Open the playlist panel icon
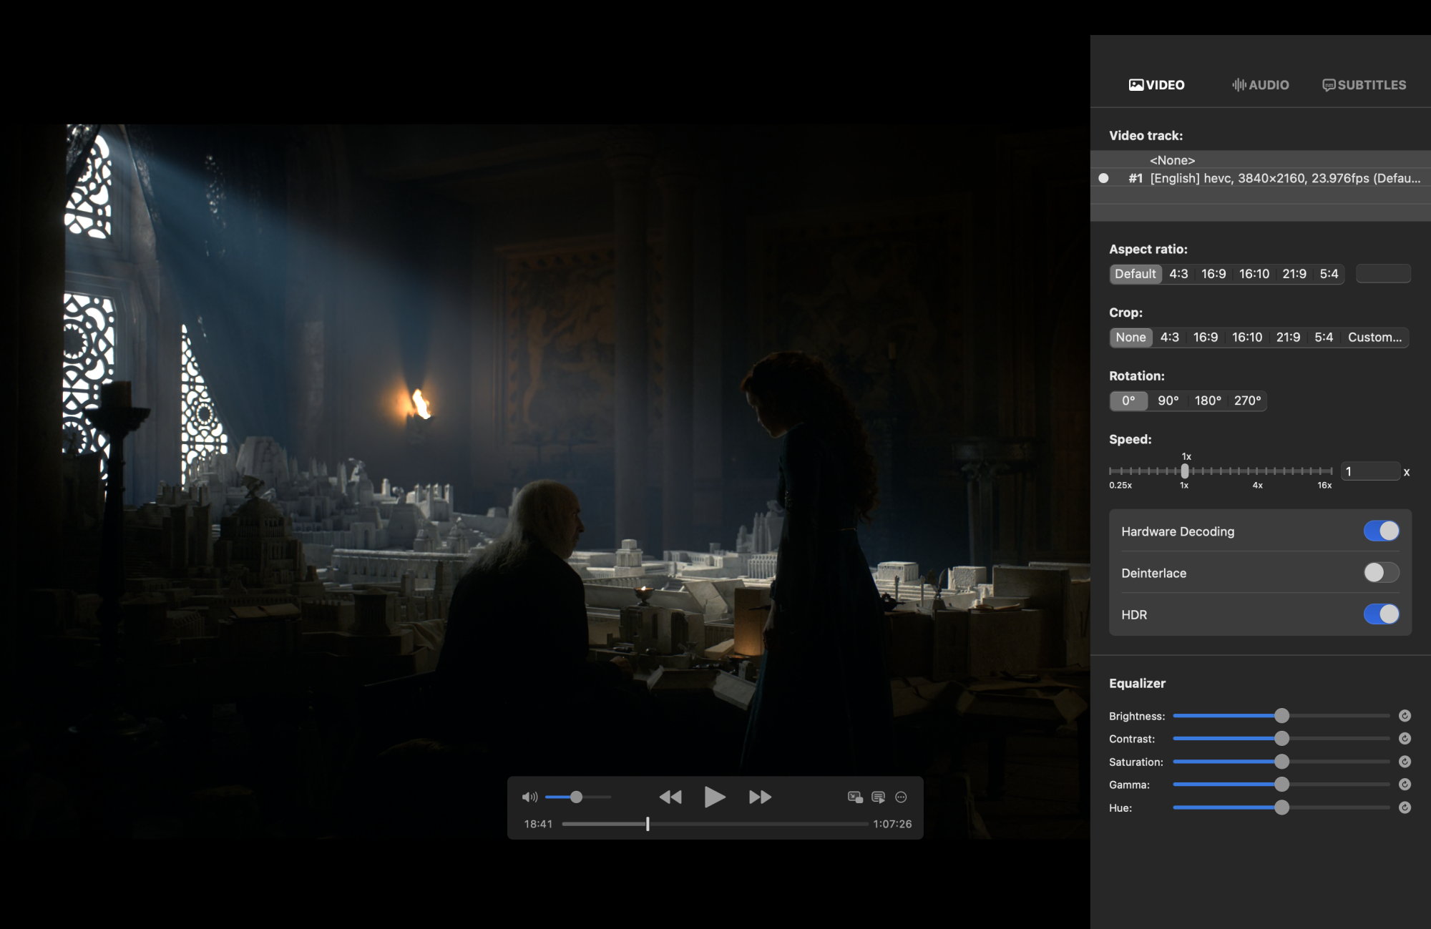1431x929 pixels. [879, 797]
